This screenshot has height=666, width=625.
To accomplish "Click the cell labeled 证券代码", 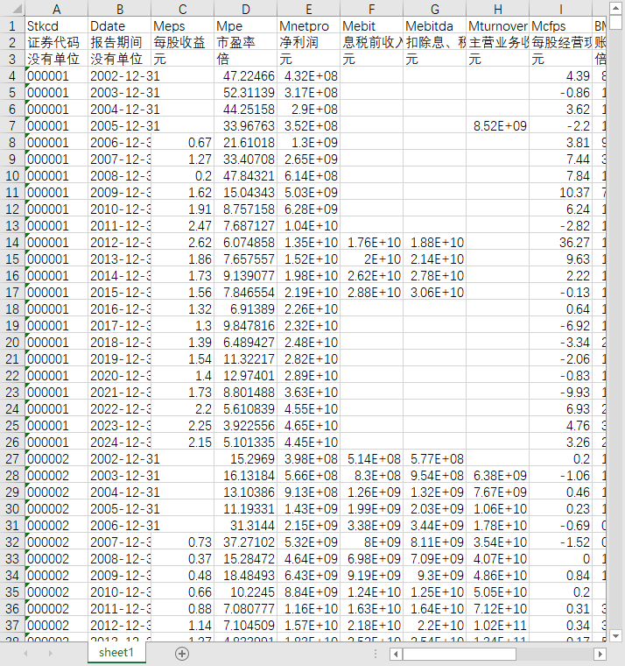I will tap(56, 42).
